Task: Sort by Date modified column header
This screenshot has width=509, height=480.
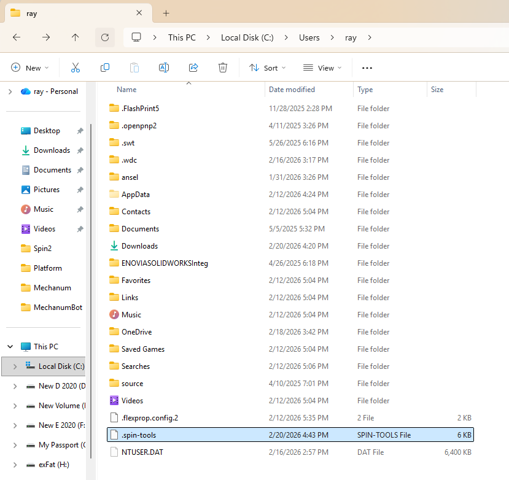Action: click(292, 90)
